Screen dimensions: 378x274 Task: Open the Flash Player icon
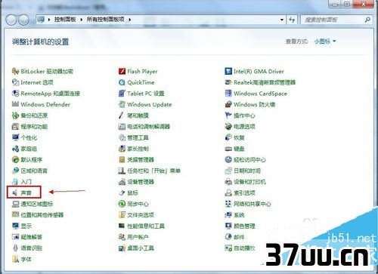point(122,72)
